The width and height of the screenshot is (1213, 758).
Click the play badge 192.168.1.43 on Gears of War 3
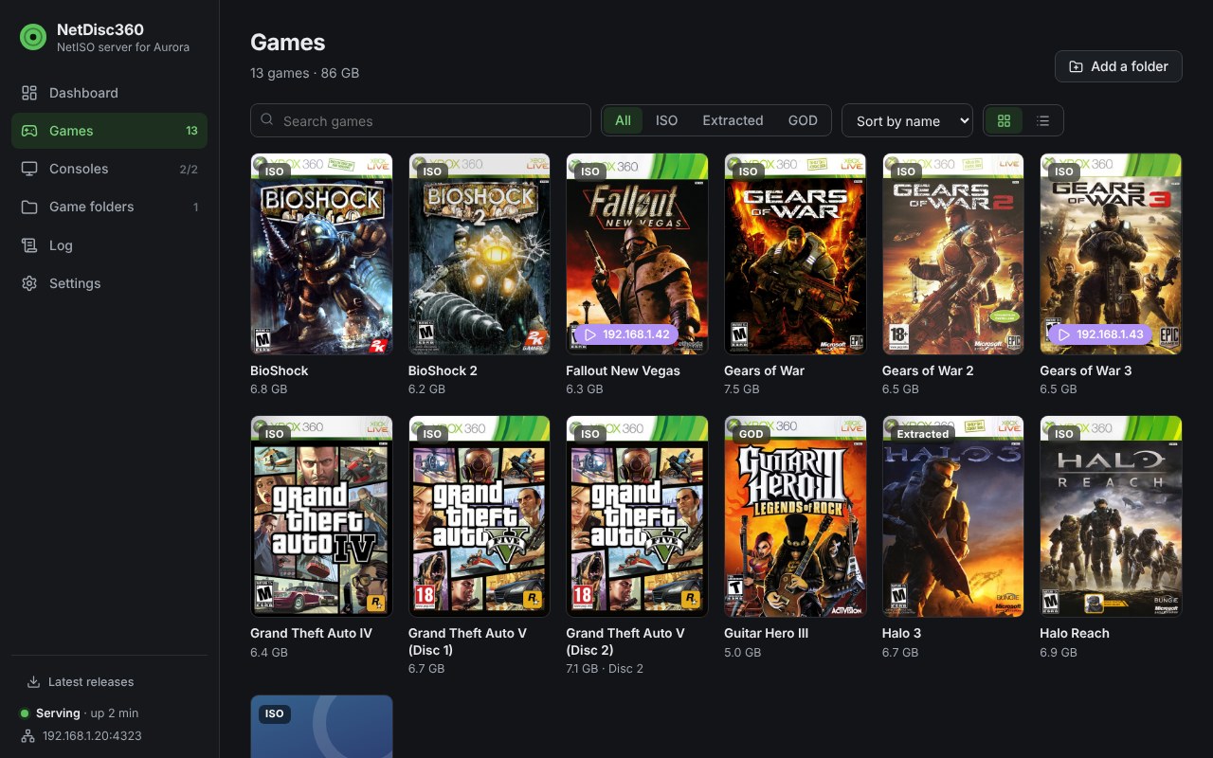point(1099,334)
